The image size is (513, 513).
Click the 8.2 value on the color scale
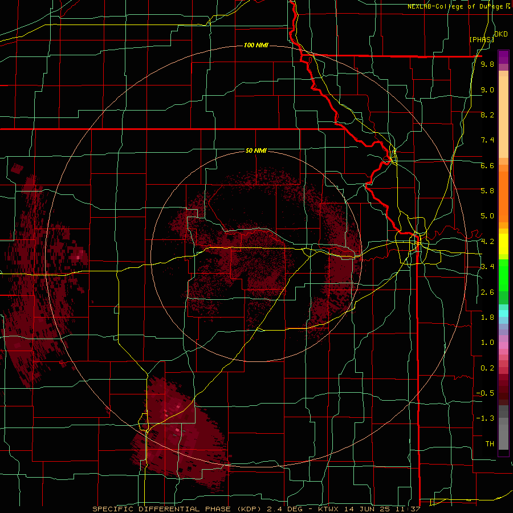tap(487, 115)
